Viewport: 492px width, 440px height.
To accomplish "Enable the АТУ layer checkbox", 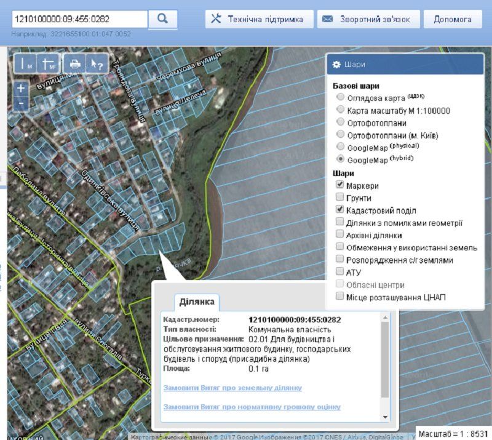I will click(340, 271).
